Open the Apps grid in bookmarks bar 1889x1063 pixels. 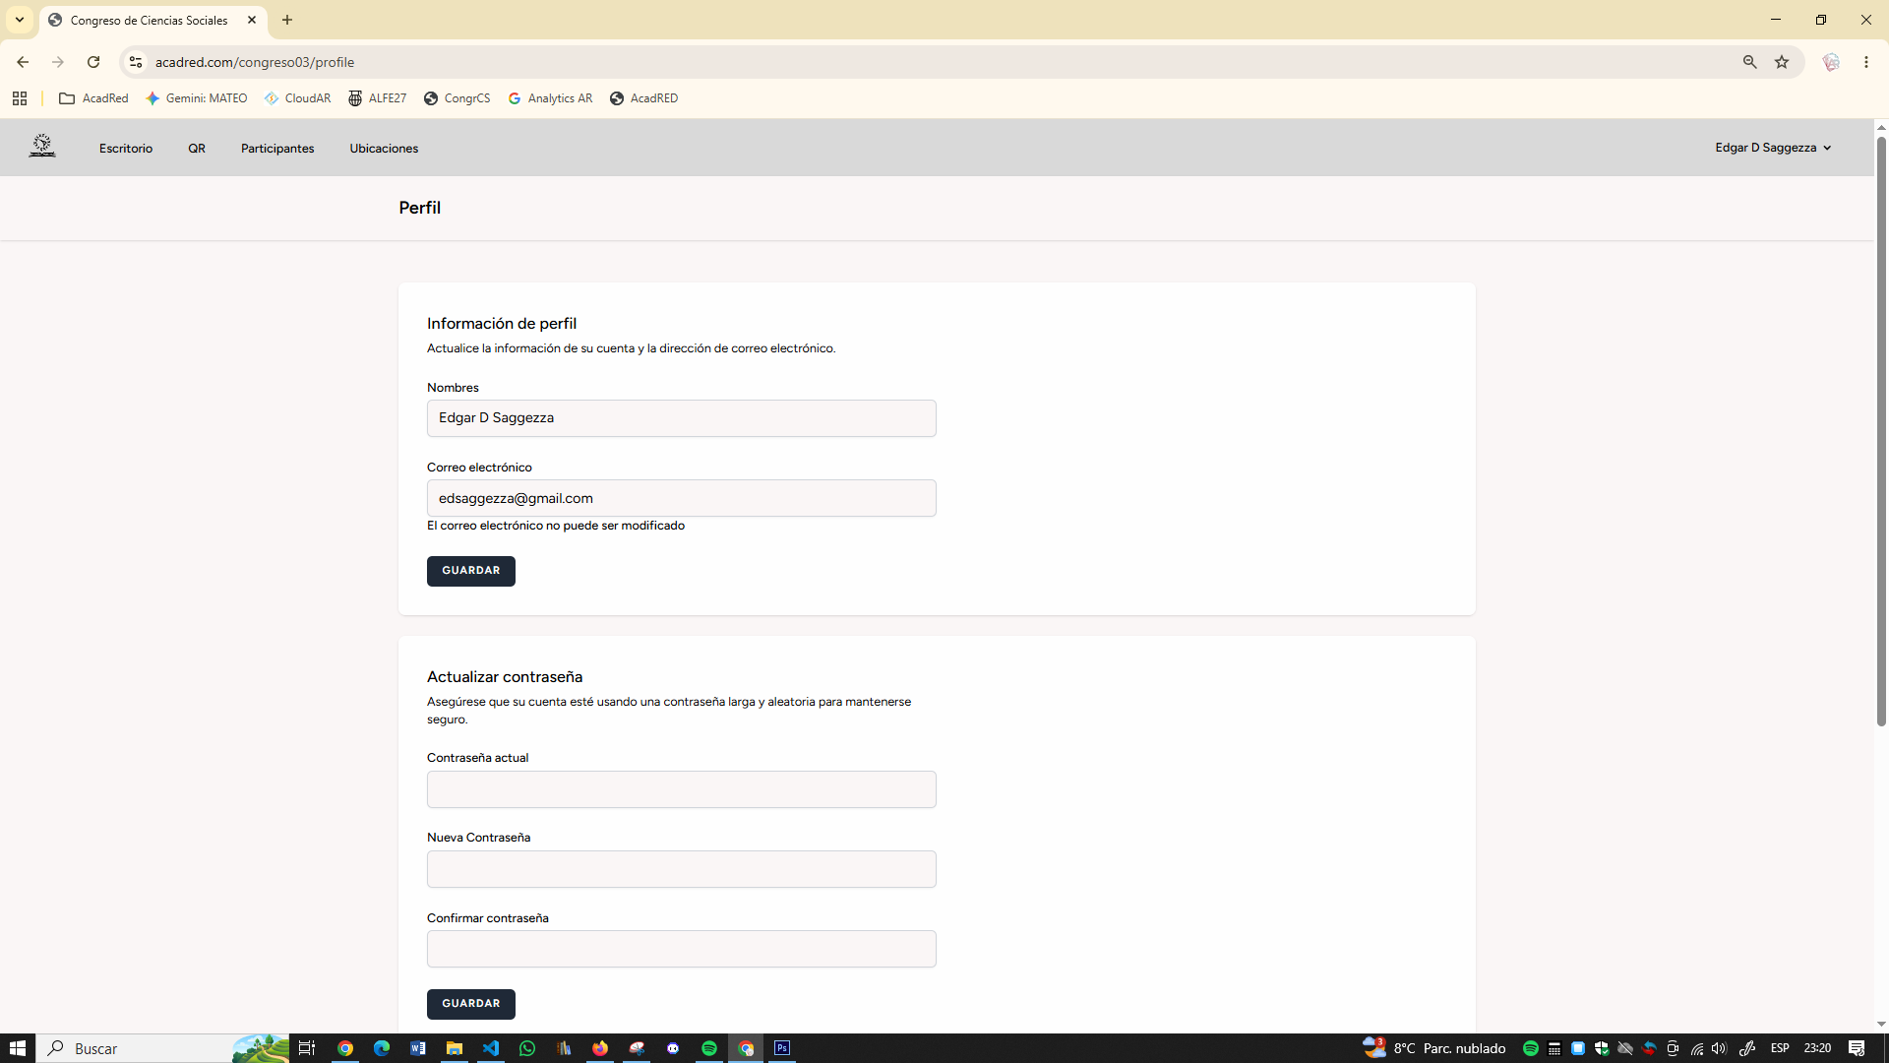(x=20, y=98)
